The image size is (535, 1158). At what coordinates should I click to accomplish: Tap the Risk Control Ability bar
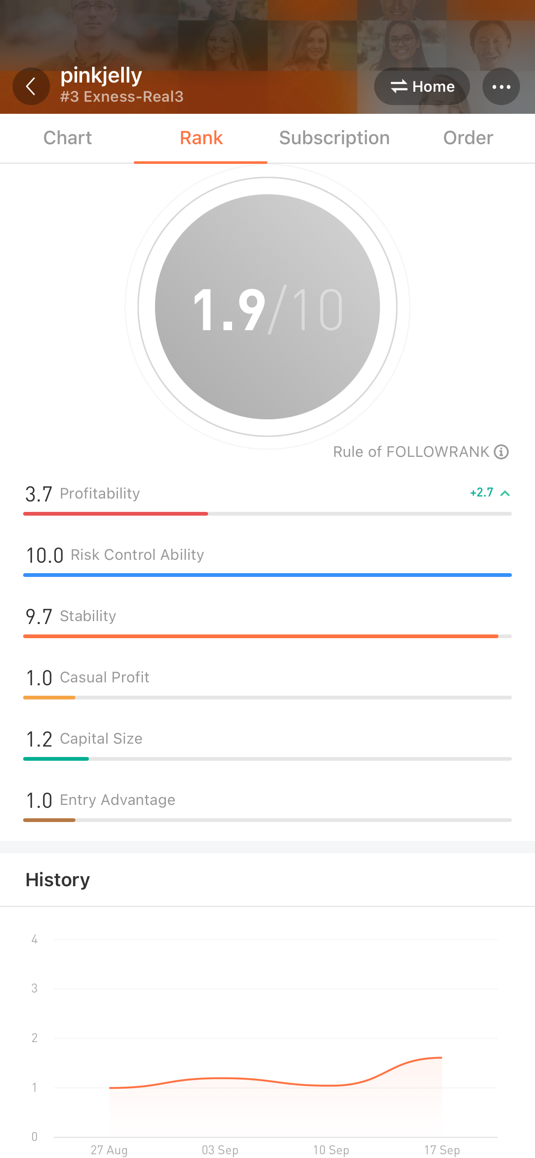click(267, 574)
